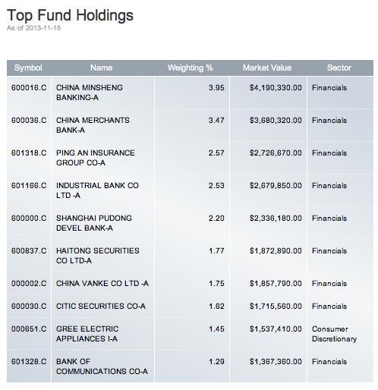The width and height of the screenshot is (378, 390).
Task: Select Bank of Communications Co-A
Action: (102, 366)
